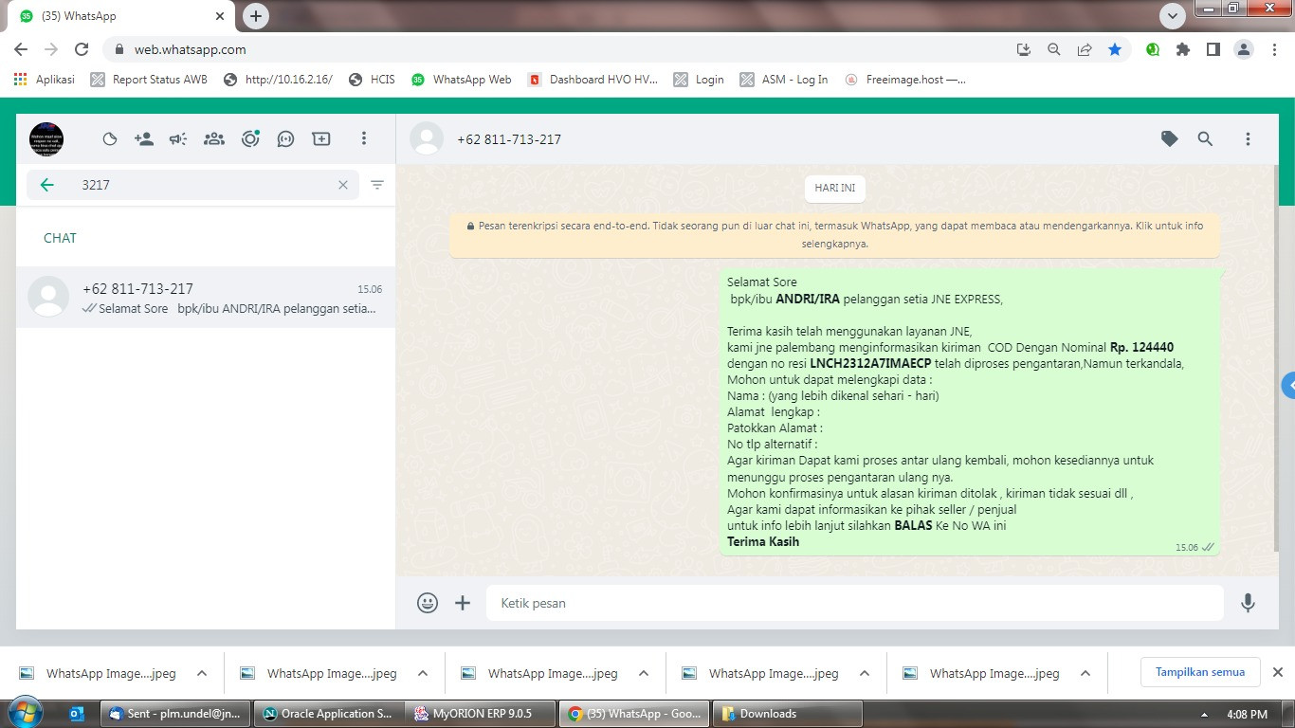Click the green back arrow in search
1295x728 pixels.
pyautogui.click(x=46, y=185)
